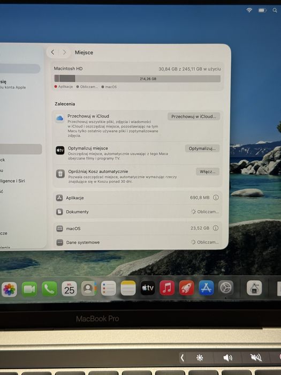Click the Apple TV icon beside Optymalizuj miejsce
The height and width of the screenshot is (375, 281).
60,150
